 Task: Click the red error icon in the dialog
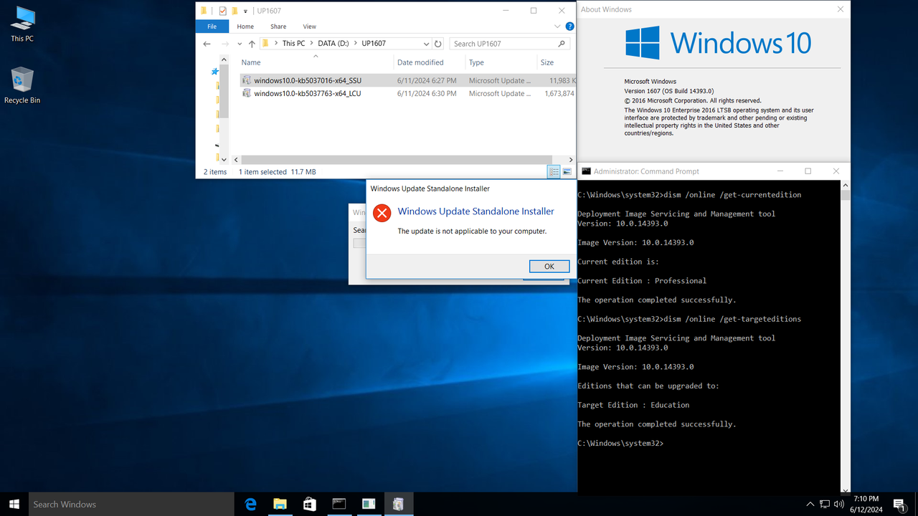click(x=382, y=213)
